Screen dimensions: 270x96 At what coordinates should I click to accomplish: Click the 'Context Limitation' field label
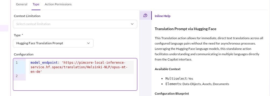tap(27, 16)
